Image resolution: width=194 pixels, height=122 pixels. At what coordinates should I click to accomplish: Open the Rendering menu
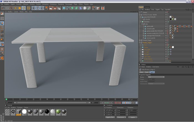[61, 4]
